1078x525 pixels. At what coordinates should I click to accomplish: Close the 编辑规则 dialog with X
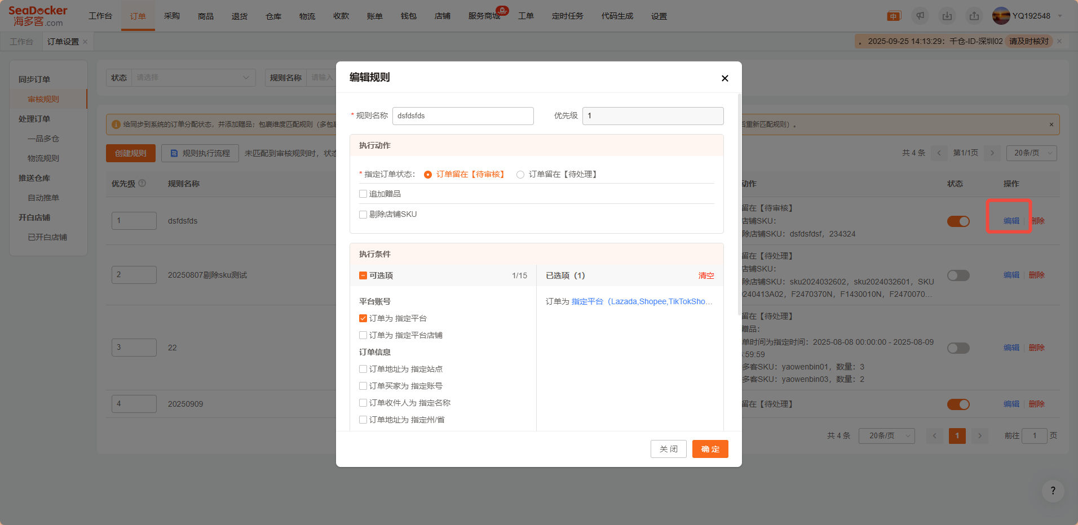[724, 78]
